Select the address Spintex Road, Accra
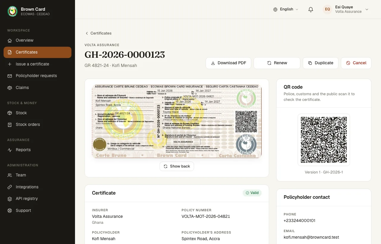Image resolution: width=381 pixels, height=244 pixels. tap(201, 239)
